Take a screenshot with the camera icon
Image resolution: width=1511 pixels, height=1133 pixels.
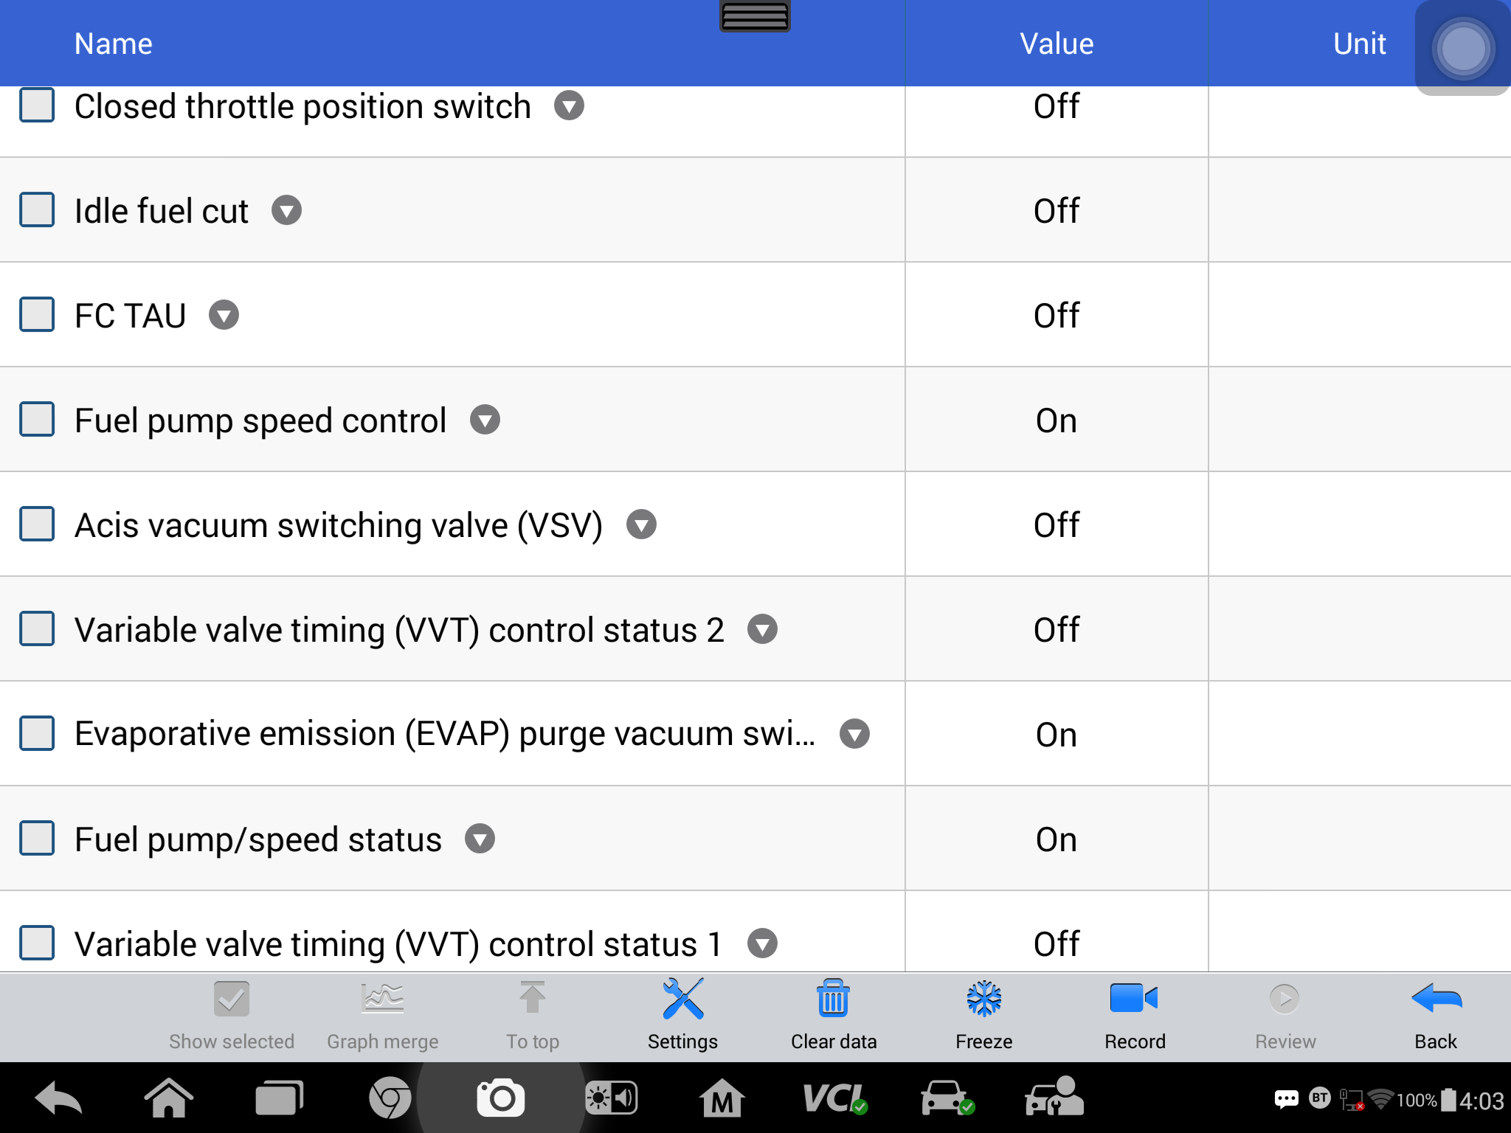coord(501,1099)
